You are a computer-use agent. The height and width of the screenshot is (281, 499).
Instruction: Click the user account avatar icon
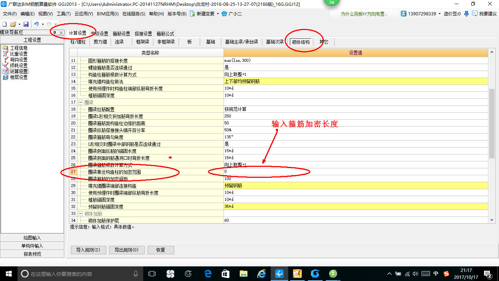404,14
